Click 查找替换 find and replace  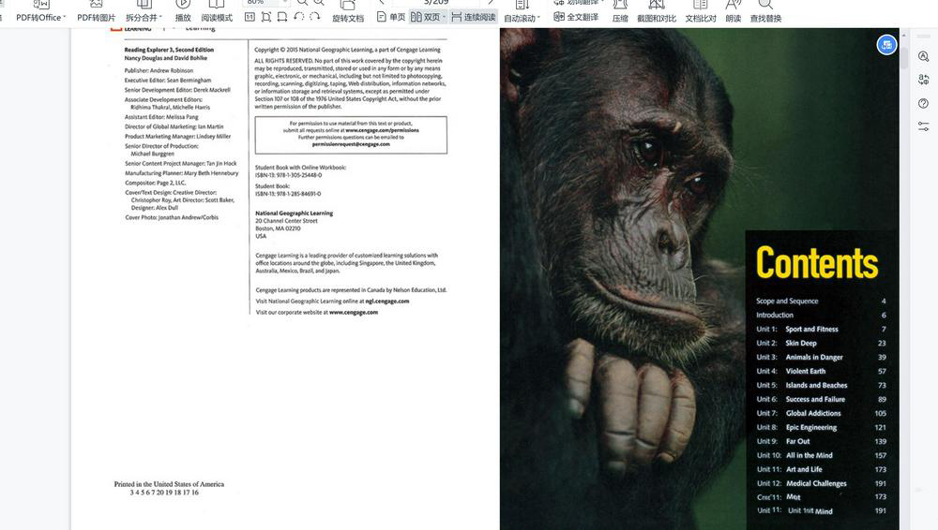tap(765, 18)
